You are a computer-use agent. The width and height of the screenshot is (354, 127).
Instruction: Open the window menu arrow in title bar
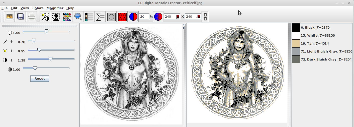[x=4, y=3]
